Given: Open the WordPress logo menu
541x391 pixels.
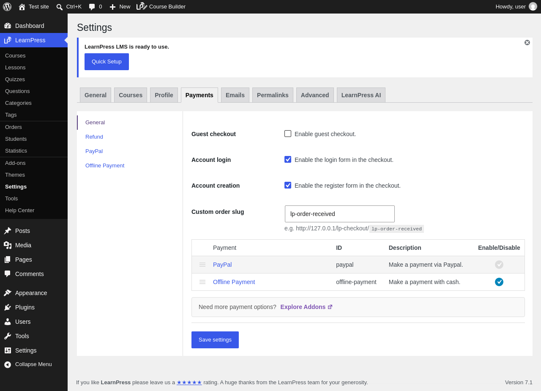Looking at the screenshot, I should (x=7, y=7).
